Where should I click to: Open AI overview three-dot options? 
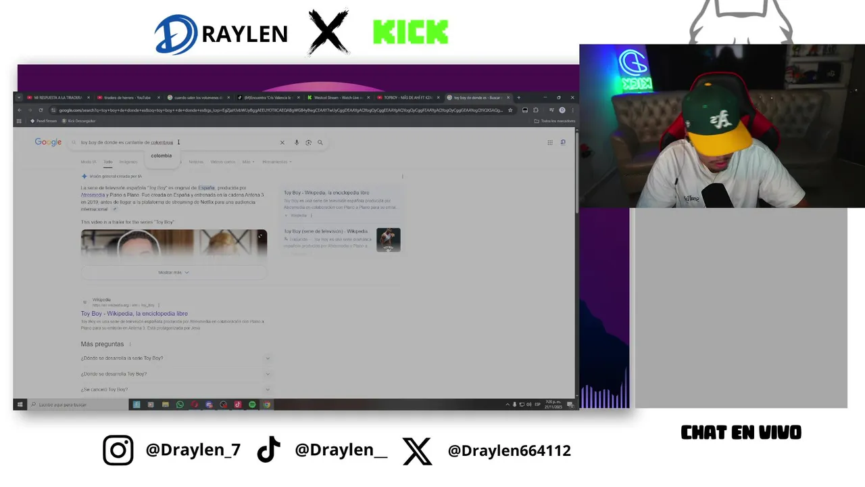point(402,177)
